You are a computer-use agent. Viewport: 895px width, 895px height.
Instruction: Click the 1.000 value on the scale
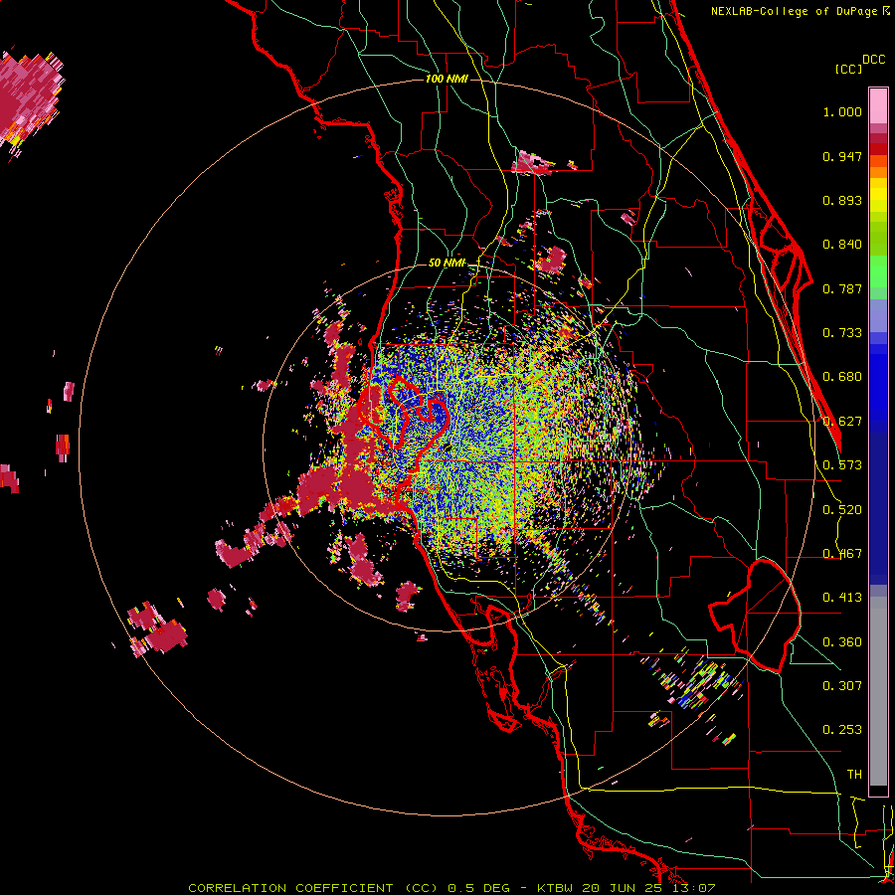coord(842,111)
